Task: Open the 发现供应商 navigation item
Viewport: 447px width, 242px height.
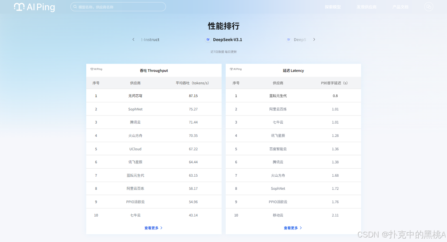Action: tap(367, 7)
